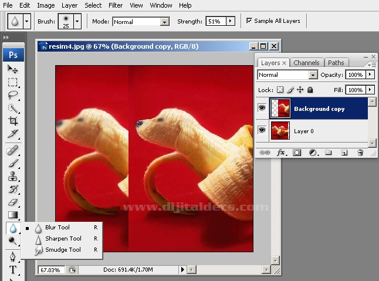Click the zoom percentage field 67.03%
The height and width of the screenshot is (281, 379).
click(51, 270)
